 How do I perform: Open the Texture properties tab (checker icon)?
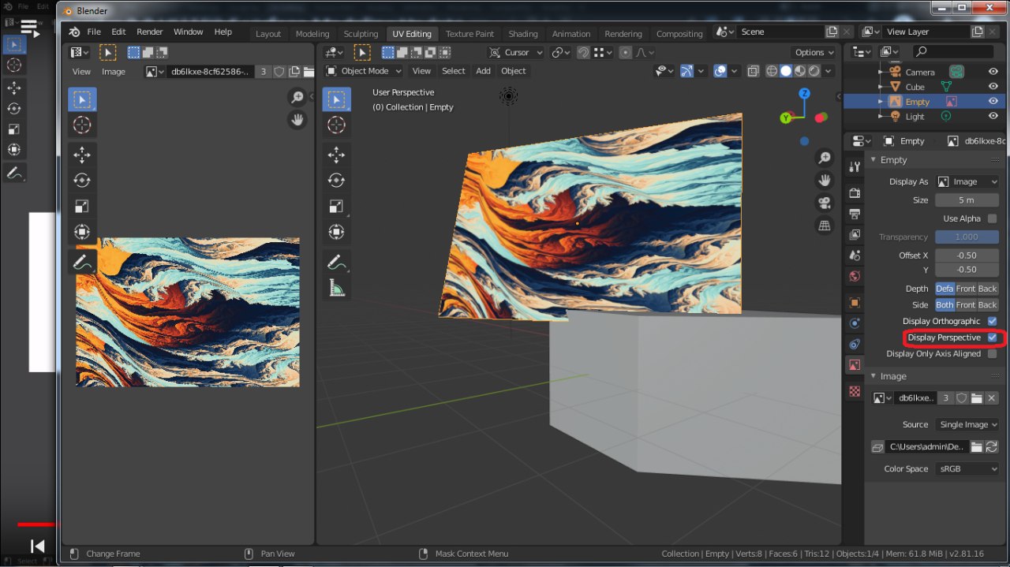(x=855, y=391)
